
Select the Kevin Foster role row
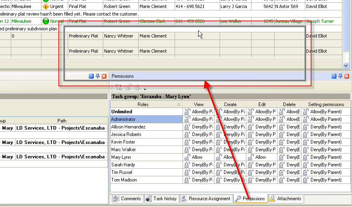123,142
